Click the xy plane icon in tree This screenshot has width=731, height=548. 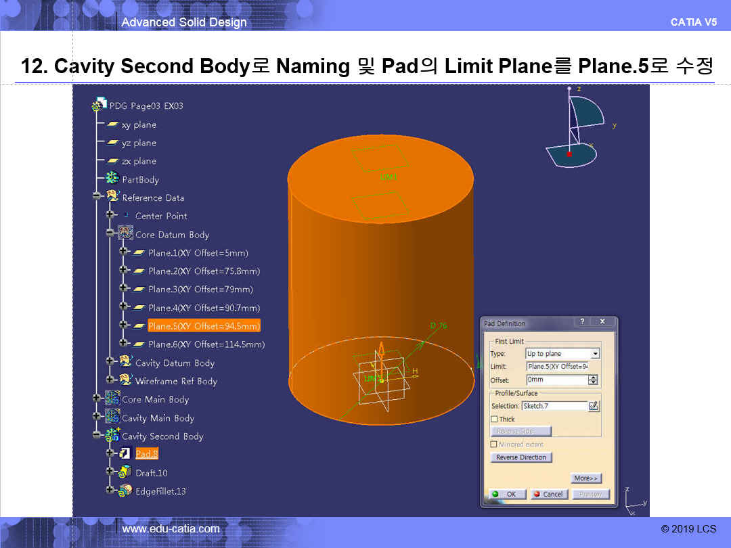pyautogui.click(x=112, y=124)
